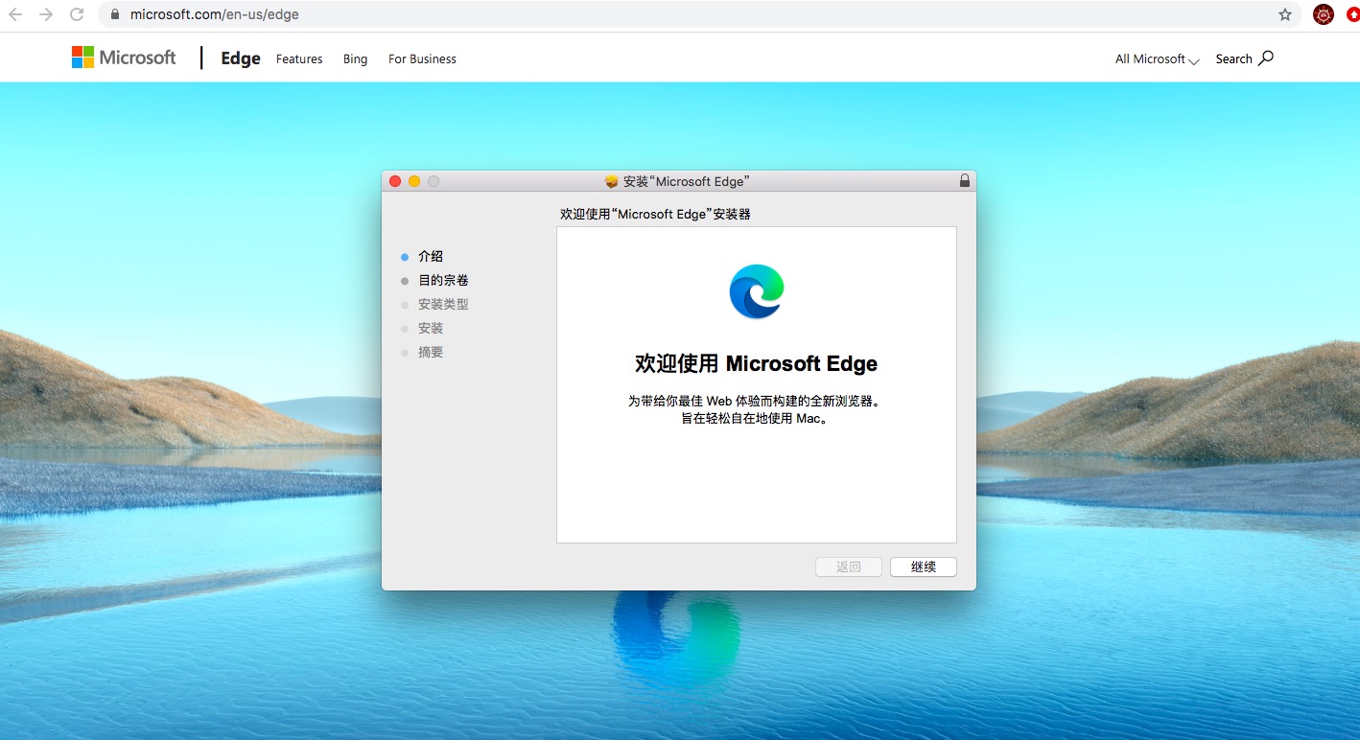Open the Bing menu item
This screenshot has width=1360, height=740.
click(355, 59)
